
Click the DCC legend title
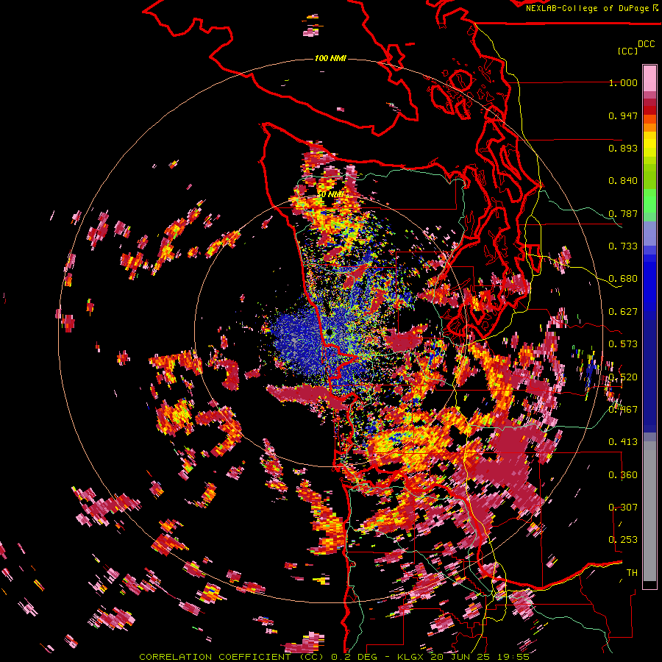[646, 44]
